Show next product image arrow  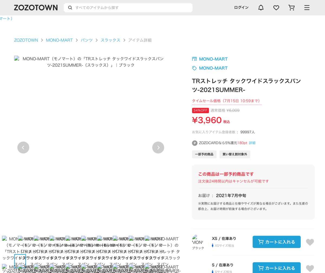(158, 147)
